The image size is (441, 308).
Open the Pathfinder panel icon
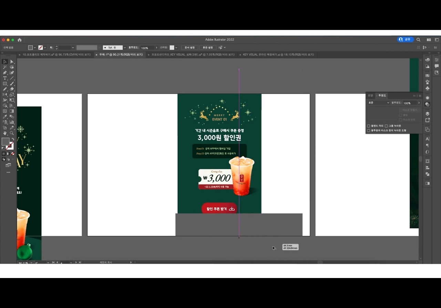(428, 174)
